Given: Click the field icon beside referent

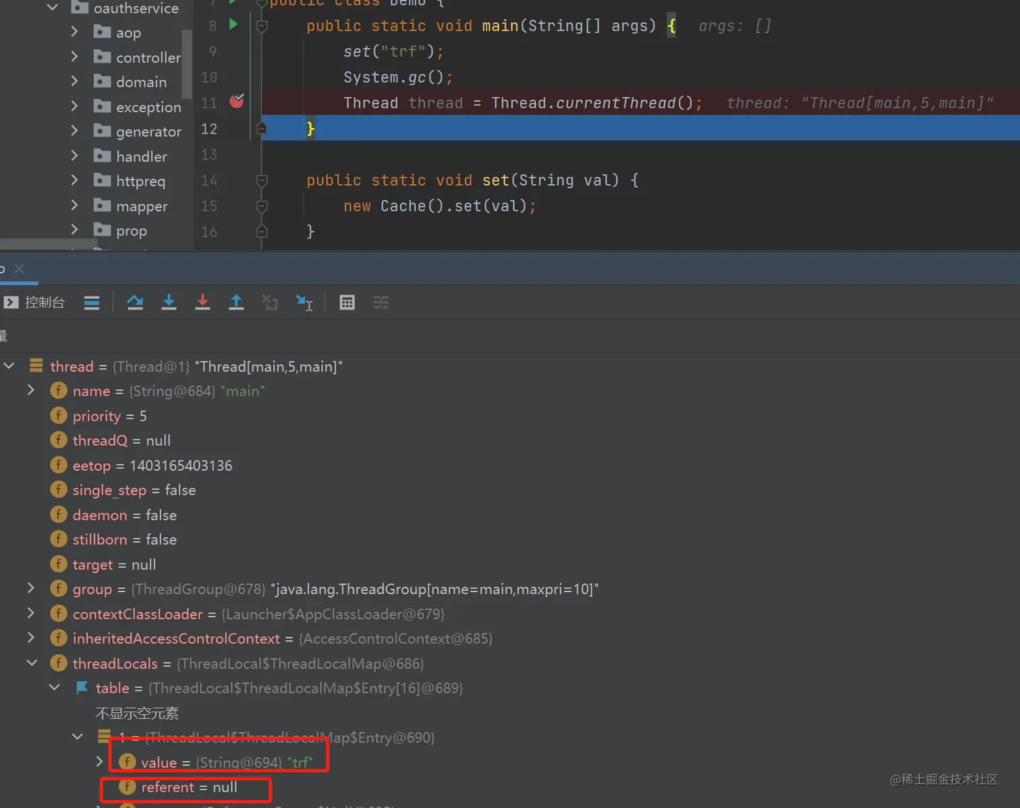Looking at the screenshot, I should coord(127,787).
